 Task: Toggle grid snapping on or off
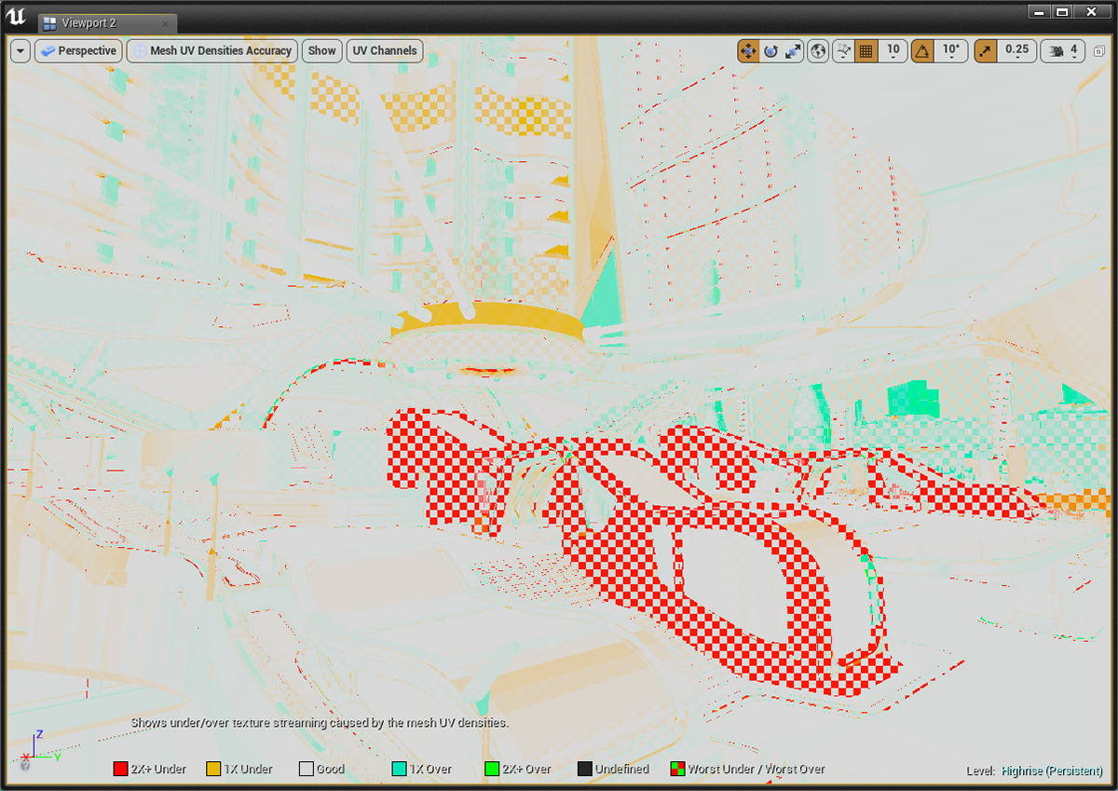coord(866,51)
